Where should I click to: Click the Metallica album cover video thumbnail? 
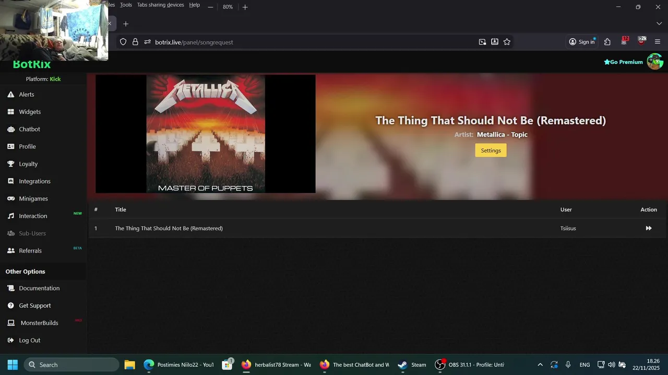tap(206, 134)
